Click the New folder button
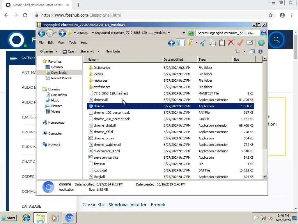The image size is (298, 224). pos(113,51)
